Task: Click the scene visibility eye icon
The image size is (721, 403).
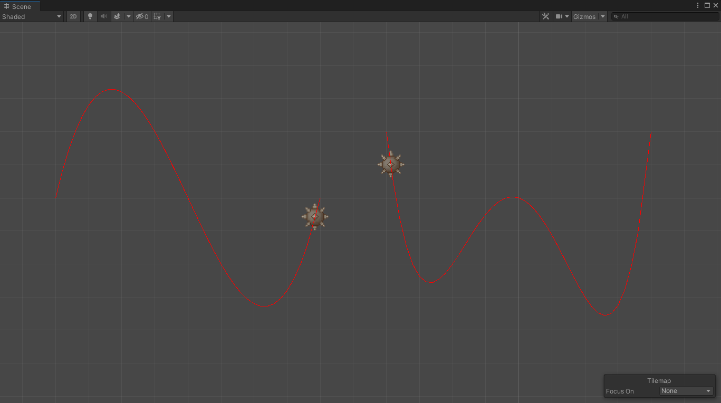Action: tap(141, 16)
